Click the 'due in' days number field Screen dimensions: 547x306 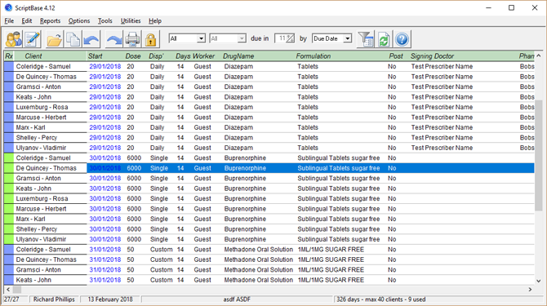click(x=285, y=38)
